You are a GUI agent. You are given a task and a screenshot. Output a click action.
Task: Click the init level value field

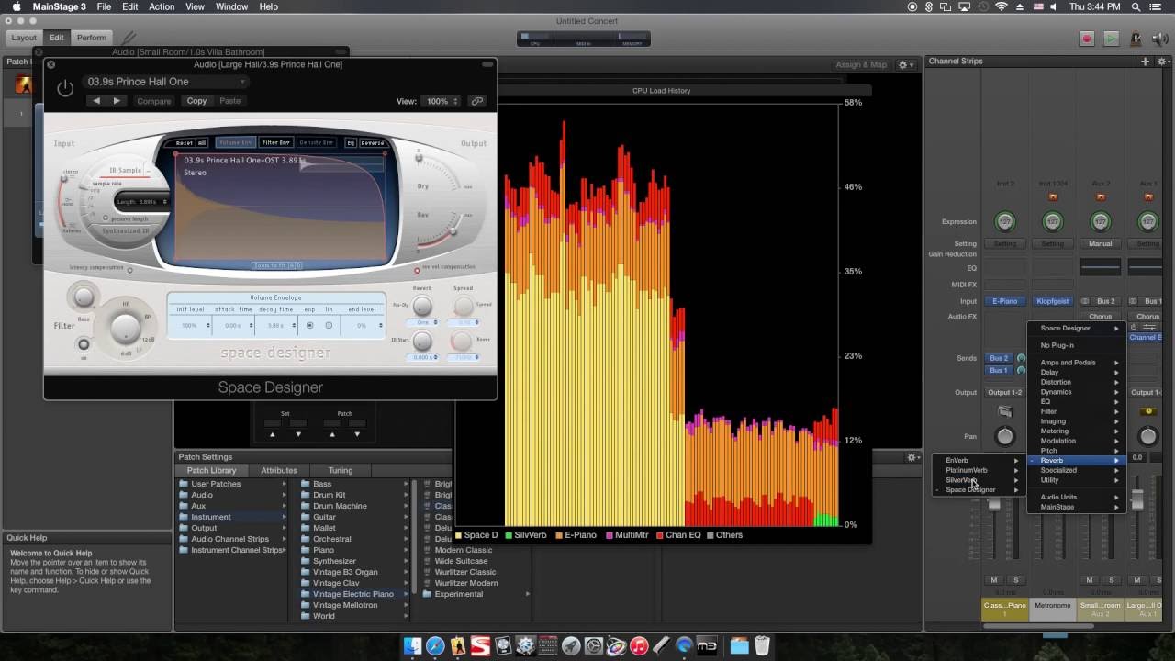click(x=190, y=325)
